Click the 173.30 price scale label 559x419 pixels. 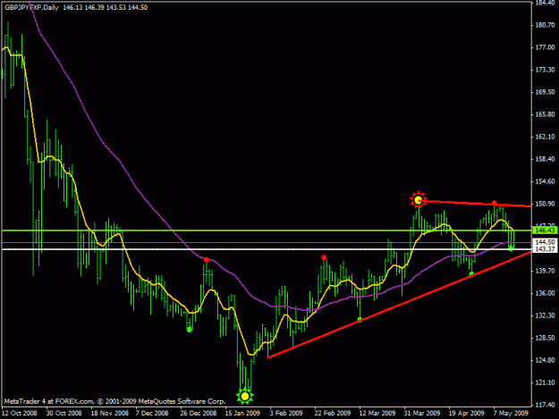click(545, 70)
